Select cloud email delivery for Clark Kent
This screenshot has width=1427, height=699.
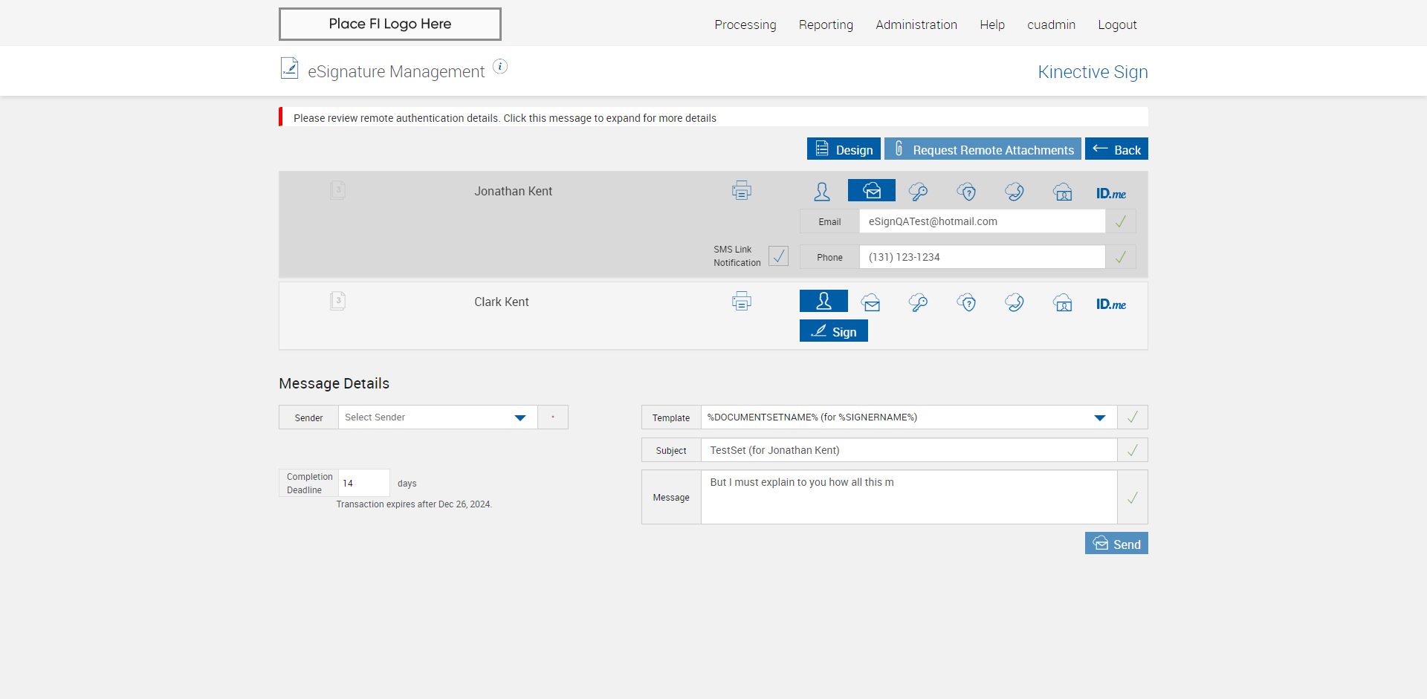tap(870, 302)
